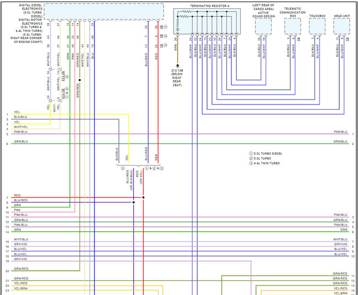Viewport: 358px width, 295px height.
Task: Click the TELEMATIC COMMUNICATION BOX label
Action: (292, 12)
